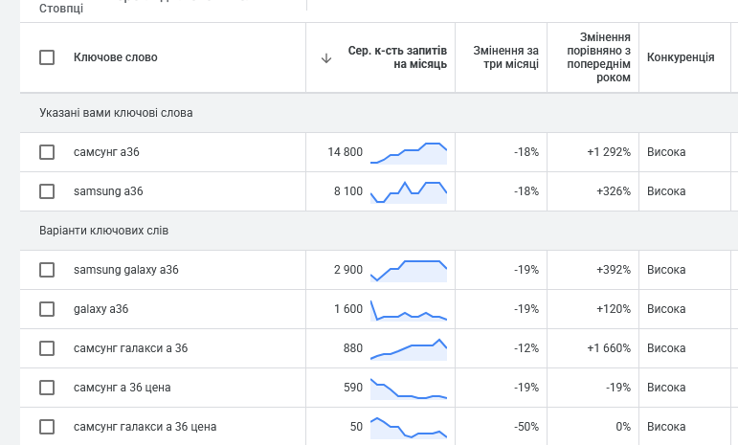This screenshot has height=445, width=738.
Task: Click the Стовпці columns label
Action: click(x=61, y=9)
